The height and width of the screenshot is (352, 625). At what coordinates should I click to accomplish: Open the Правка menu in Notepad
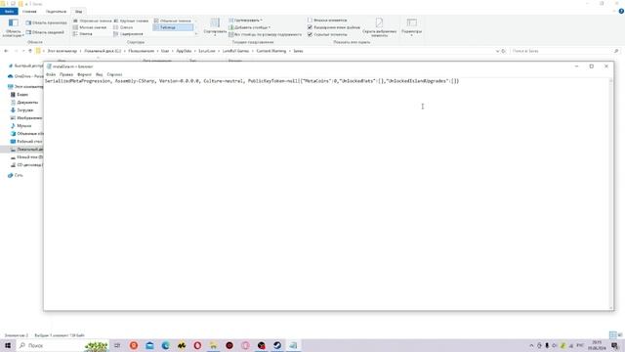[x=66, y=74]
